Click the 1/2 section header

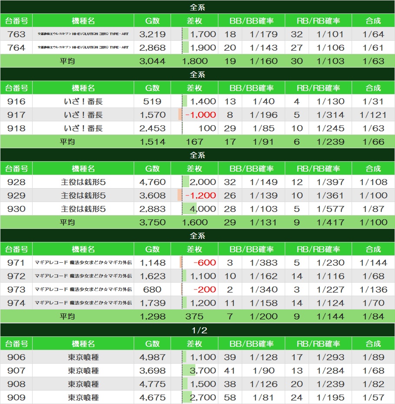pos(197,330)
